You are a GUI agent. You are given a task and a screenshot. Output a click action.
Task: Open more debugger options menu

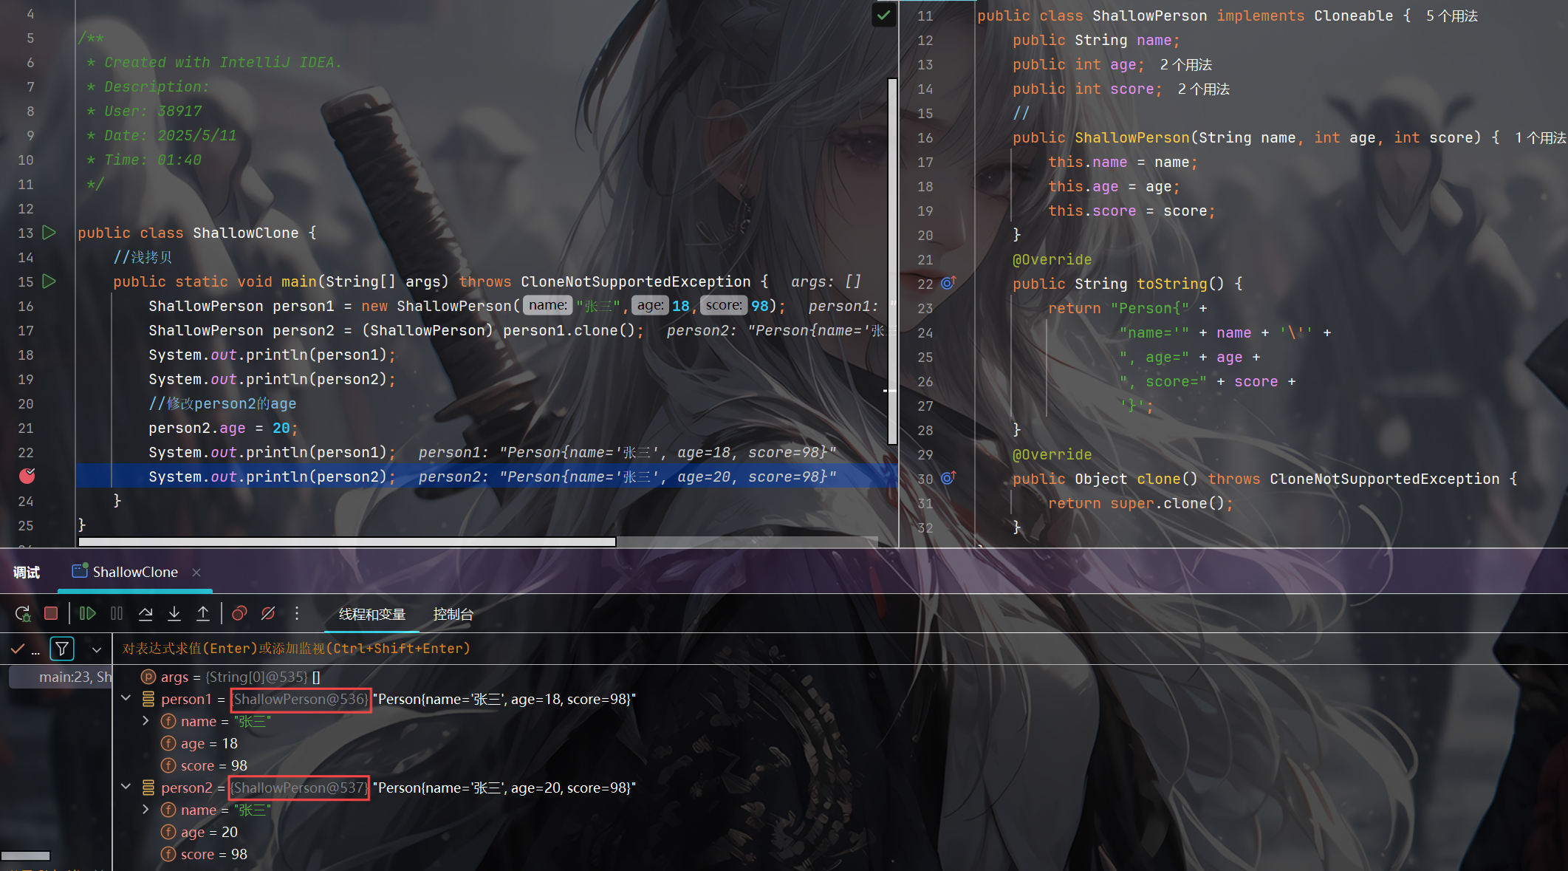(297, 613)
